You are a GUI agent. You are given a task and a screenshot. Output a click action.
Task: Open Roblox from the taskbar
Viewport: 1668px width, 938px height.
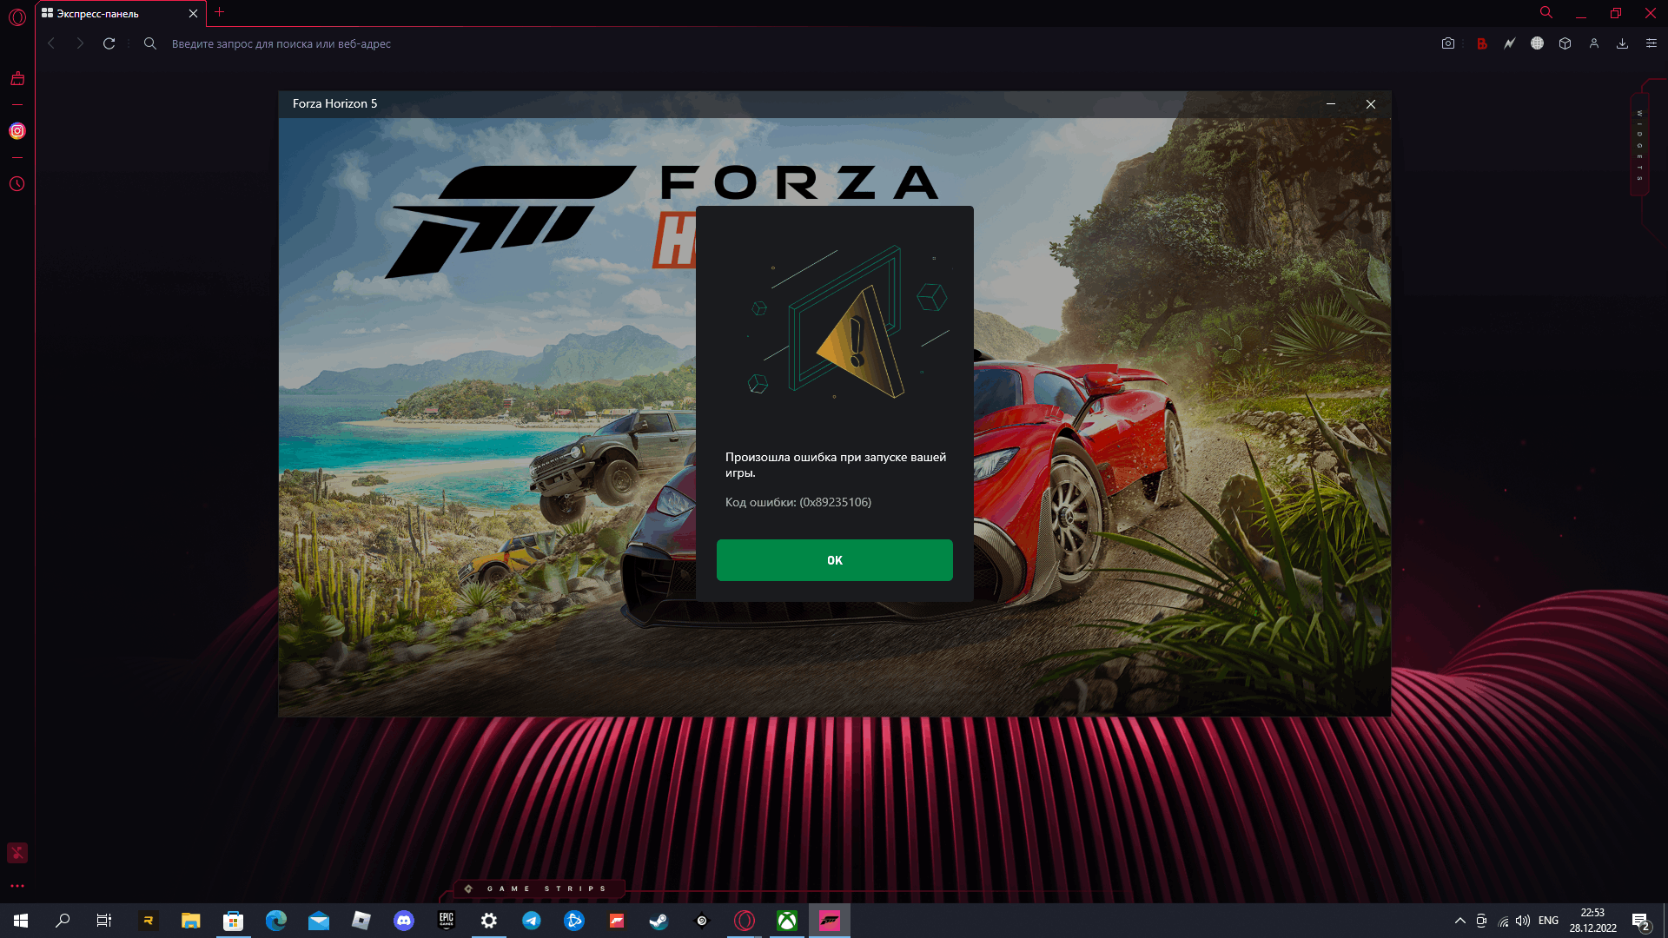coord(361,921)
